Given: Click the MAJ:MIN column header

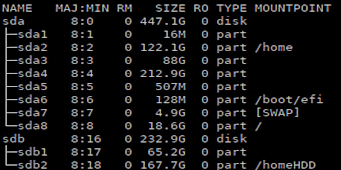Looking at the screenshot, I should pos(82,8).
